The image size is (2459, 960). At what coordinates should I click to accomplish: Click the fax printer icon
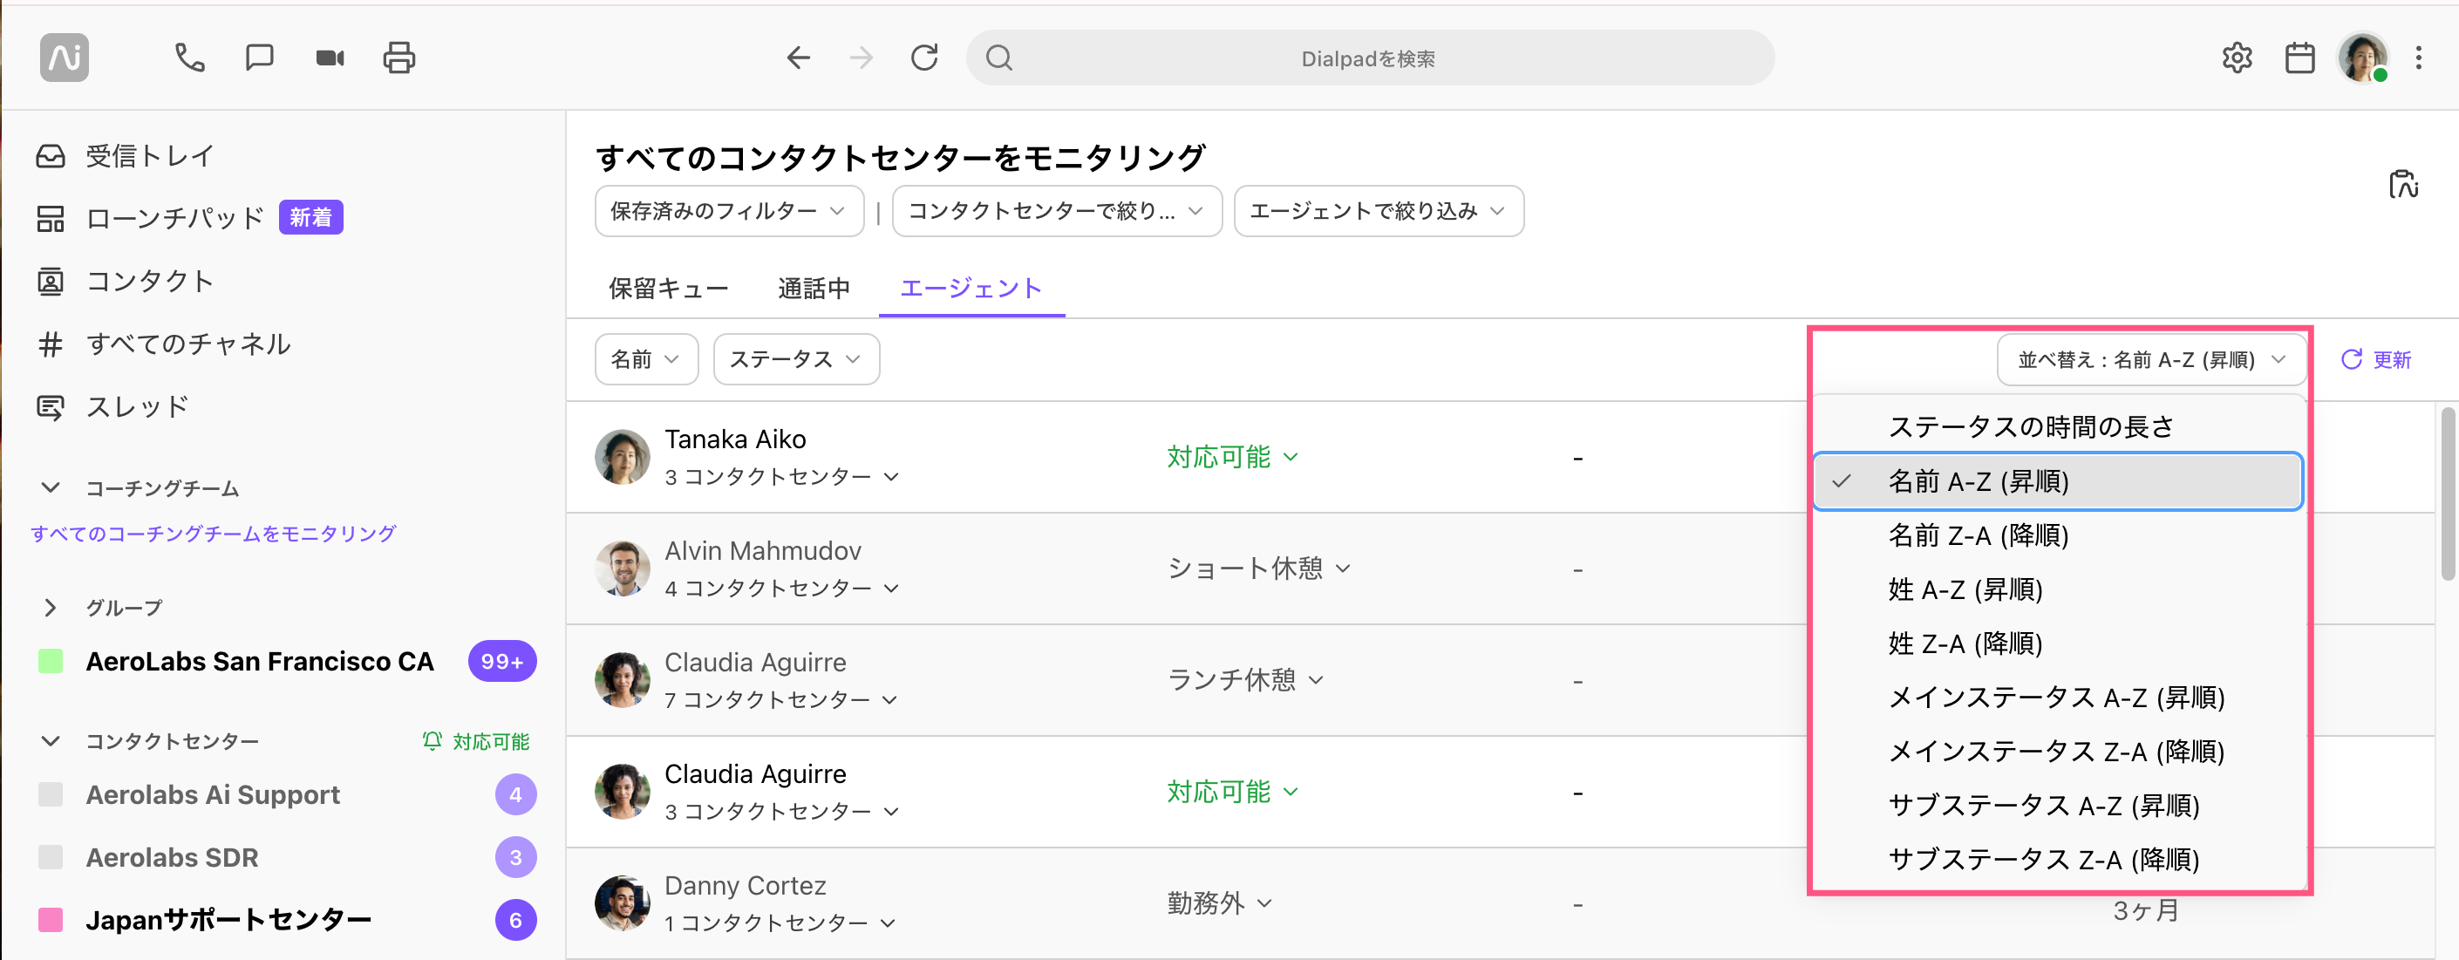(399, 58)
